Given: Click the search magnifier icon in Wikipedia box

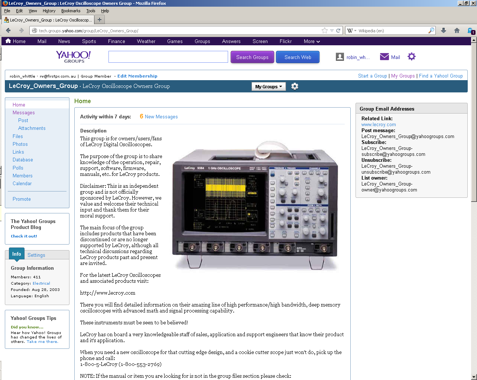Looking at the screenshot, I should (x=431, y=30).
